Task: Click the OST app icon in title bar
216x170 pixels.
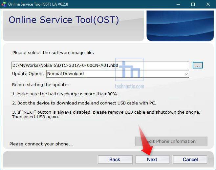Action: click(x=4, y=4)
